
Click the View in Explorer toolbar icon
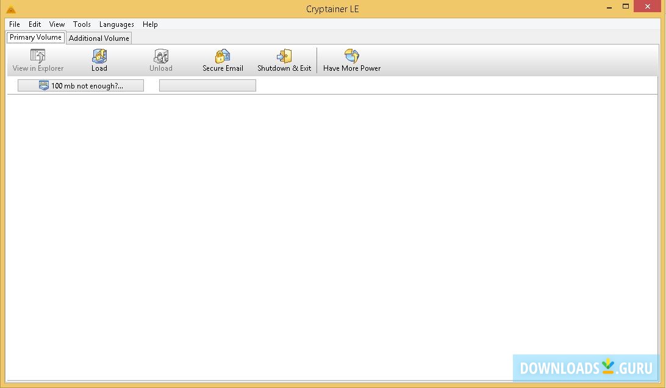tap(38, 56)
